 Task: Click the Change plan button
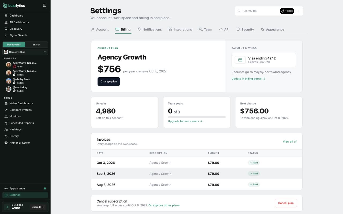(109, 82)
